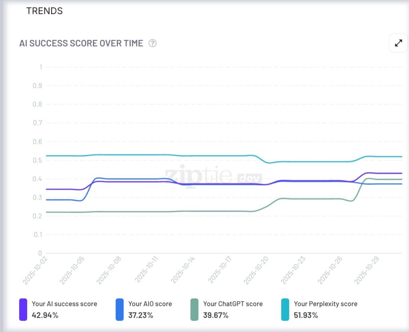Click the "AI SUCCESS SCORE OVER TIME" title
Viewport: 409px width, 332px height.
tap(81, 43)
